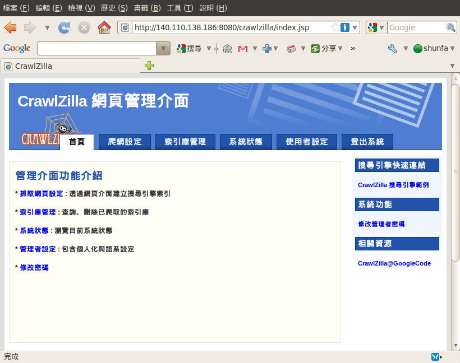Open Google toolbar wrench settings icon
This screenshot has width=460, height=363.
click(x=392, y=48)
